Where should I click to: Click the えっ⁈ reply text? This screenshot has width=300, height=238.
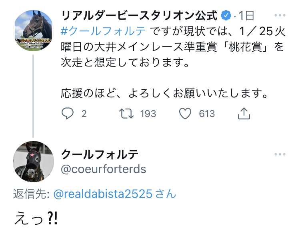tap(36, 218)
